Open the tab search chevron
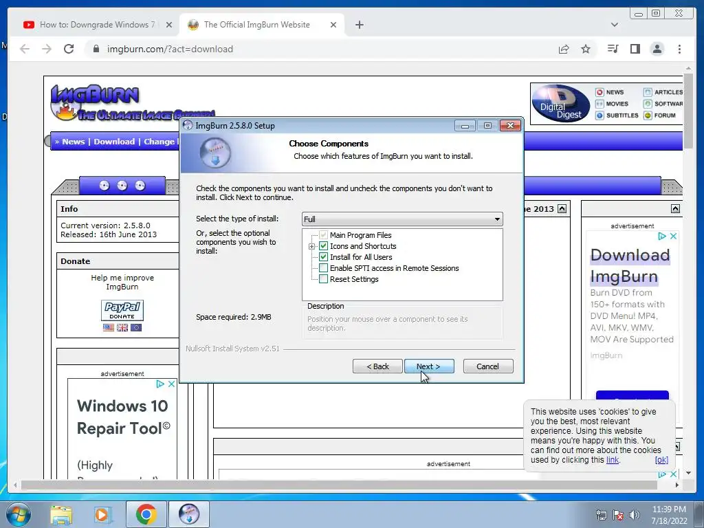The width and height of the screenshot is (704, 528). click(615, 25)
